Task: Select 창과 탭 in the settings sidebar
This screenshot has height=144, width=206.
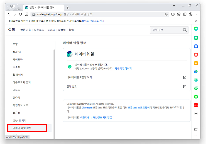Action: click(x=17, y=52)
